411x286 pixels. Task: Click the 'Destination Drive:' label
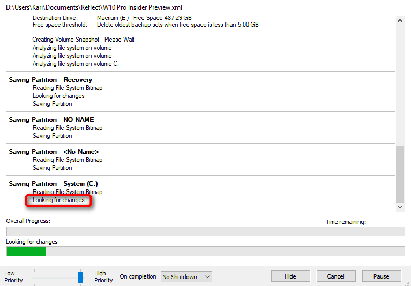point(55,18)
